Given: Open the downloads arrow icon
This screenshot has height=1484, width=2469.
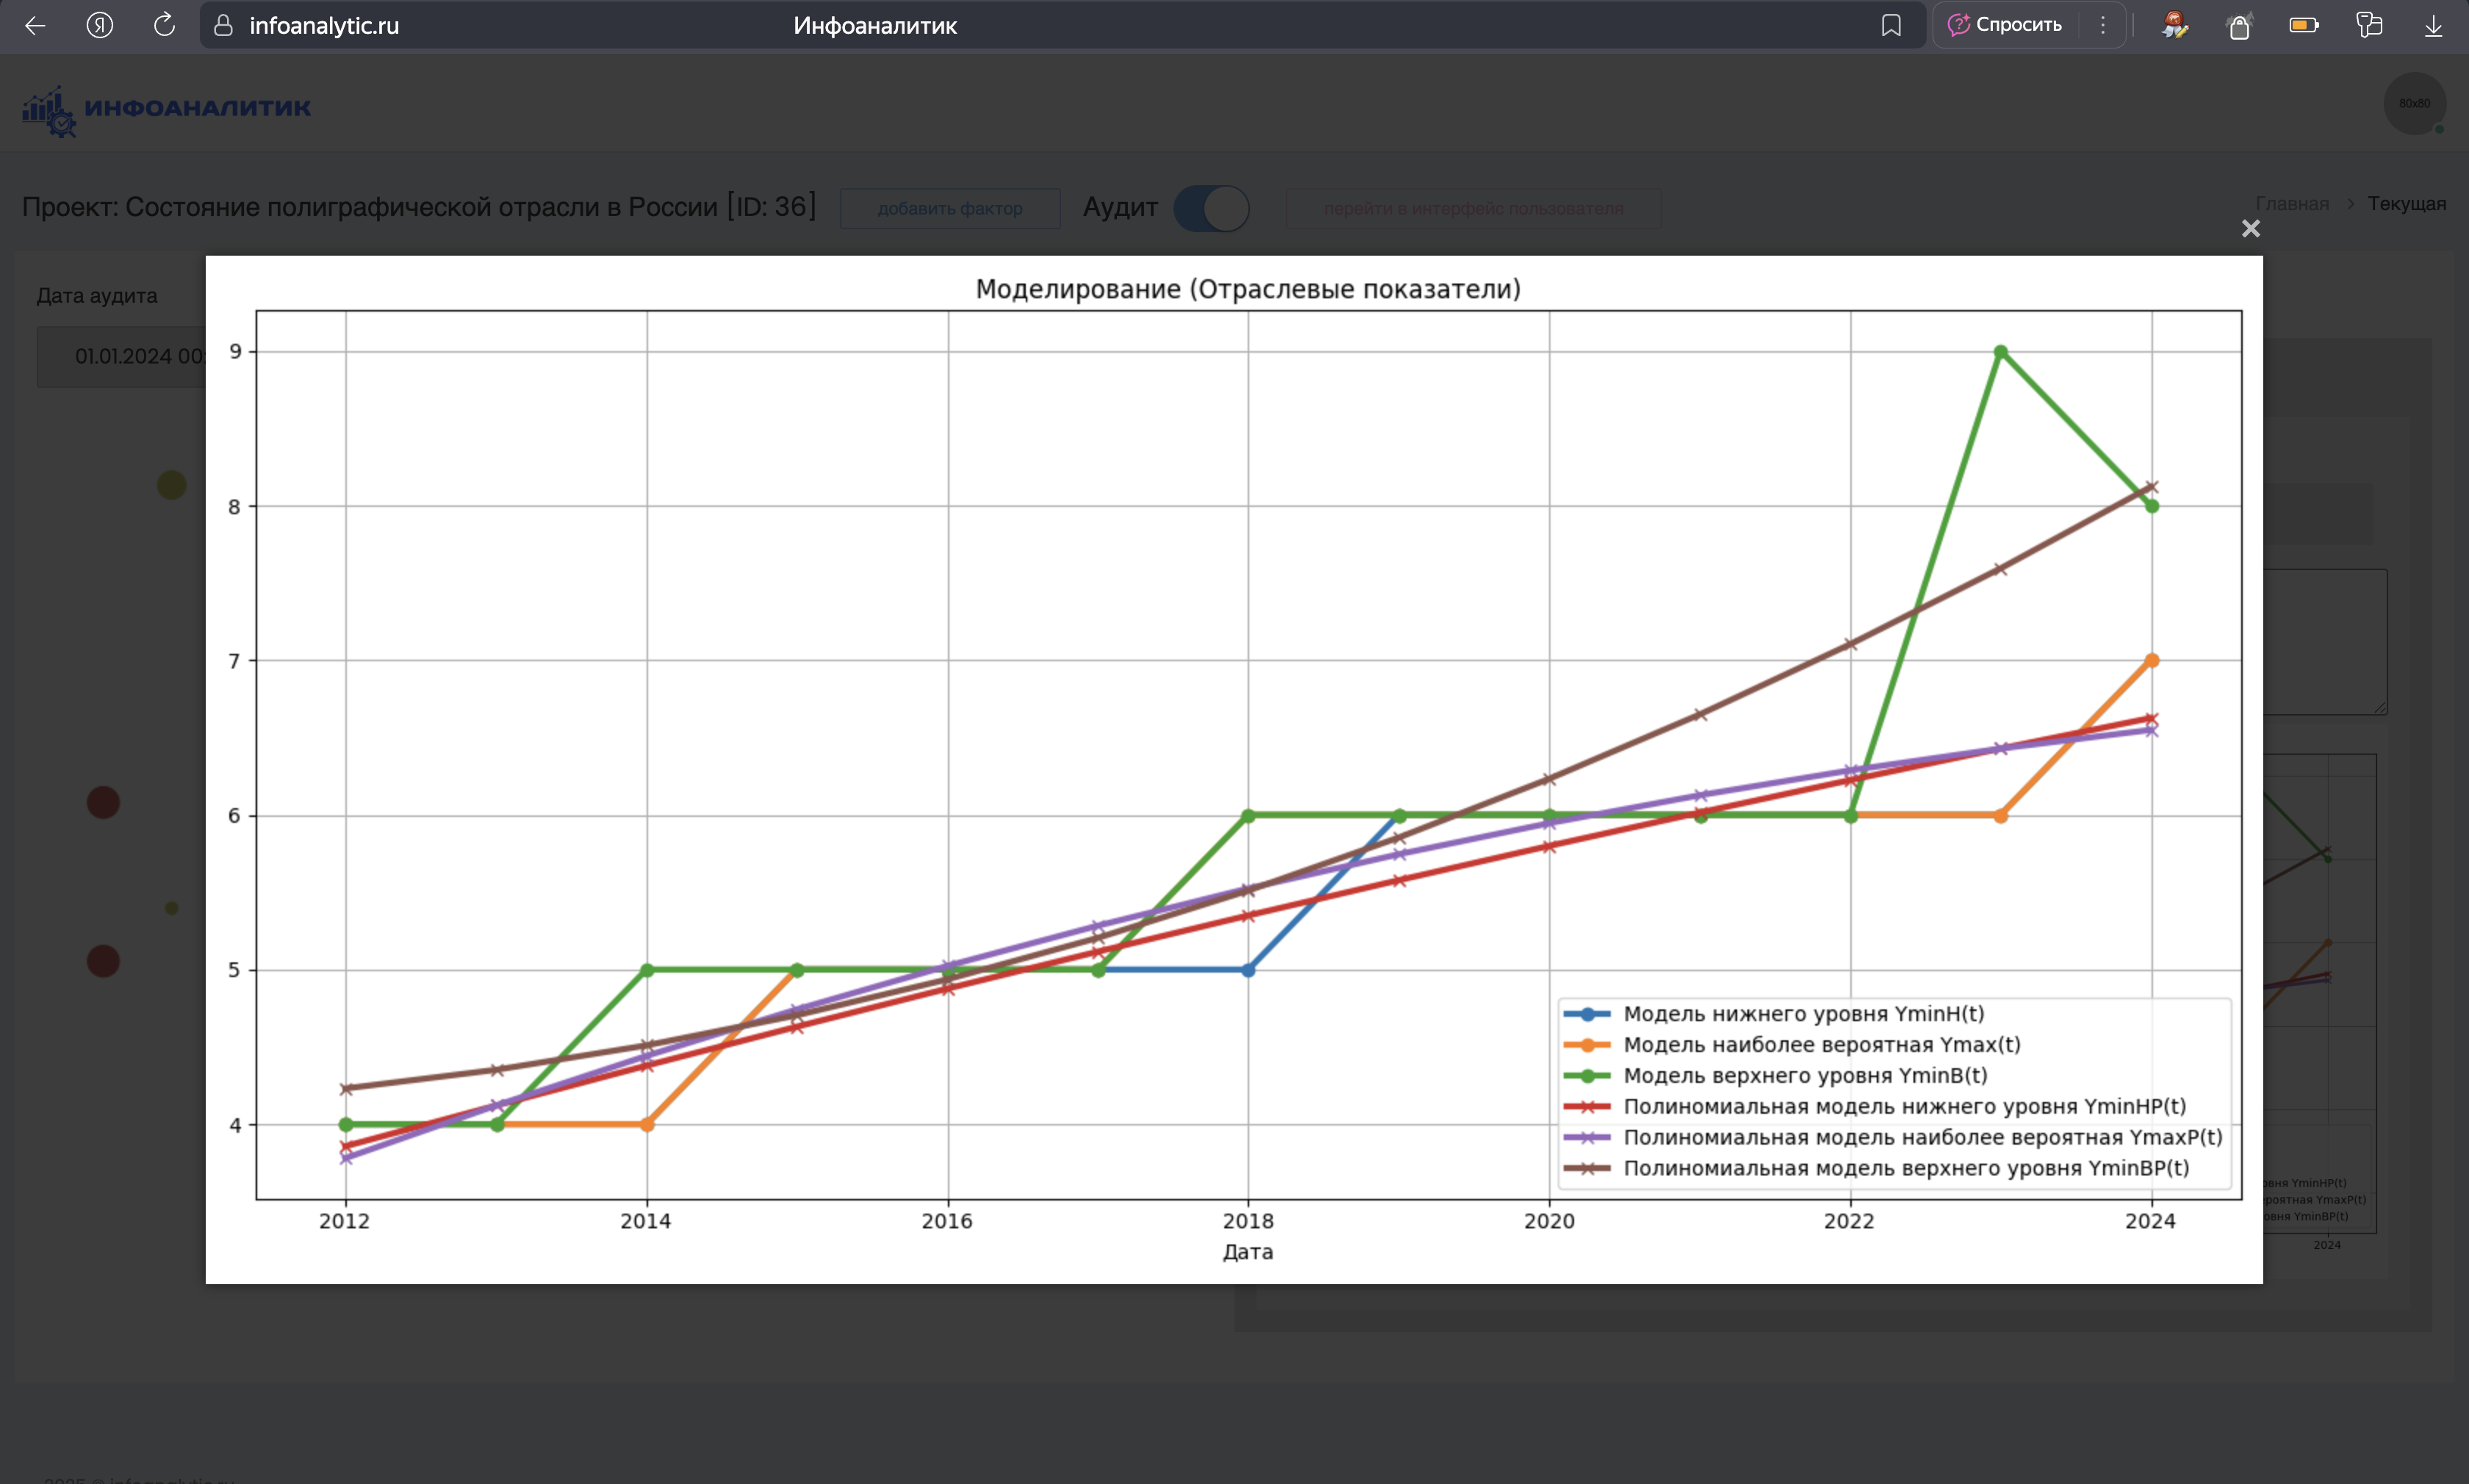Looking at the screenshot, I should (2433, 25).
